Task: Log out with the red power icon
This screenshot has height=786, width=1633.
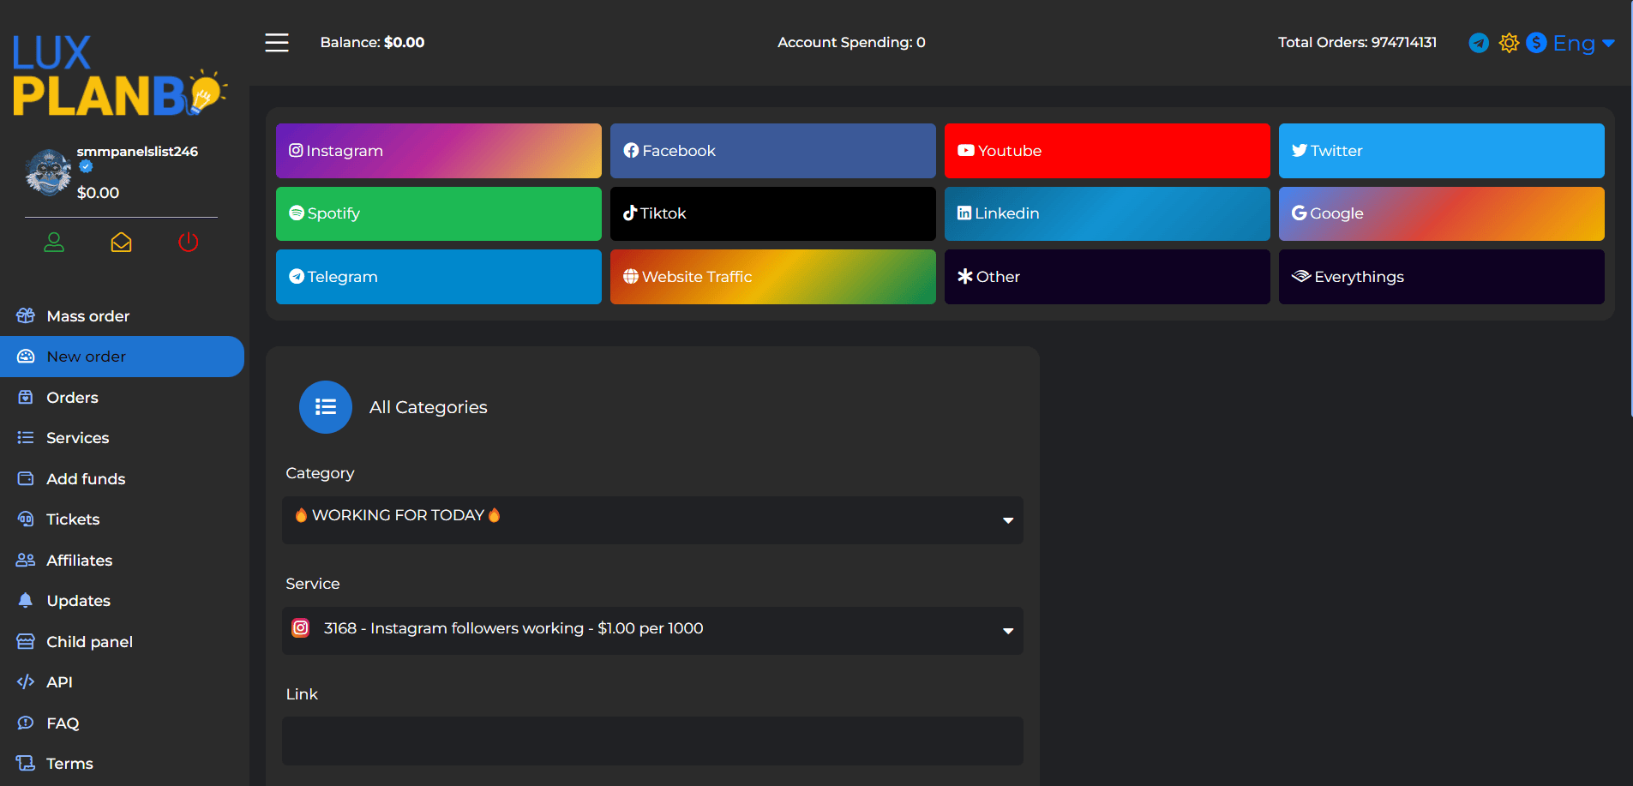Action: (x=189, y=243)
